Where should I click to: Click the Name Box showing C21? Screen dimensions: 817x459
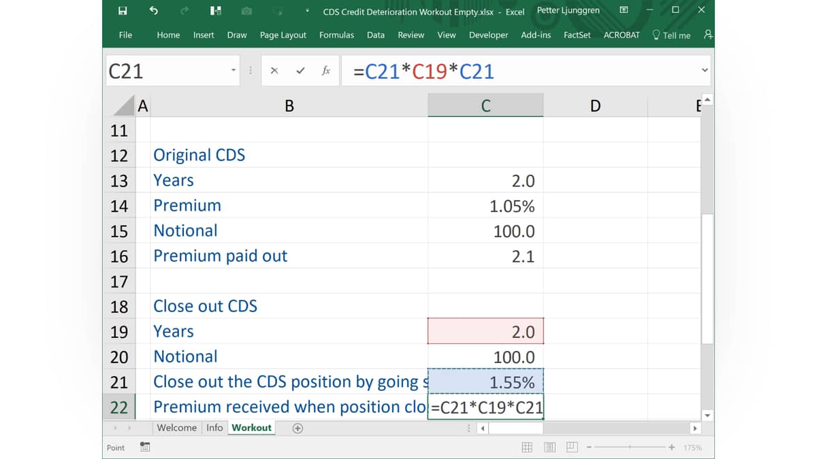[167, 71]
